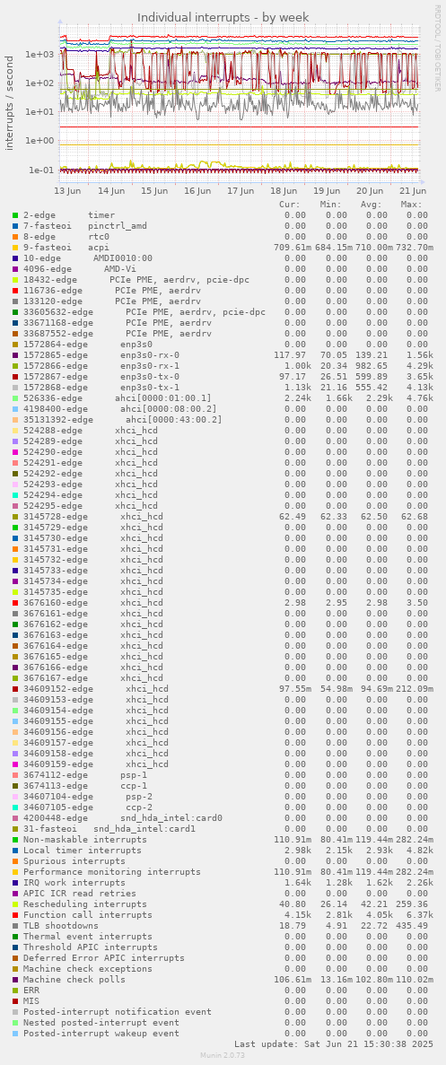Viewport: 446px width, 1065px height.
Task: Click the Cur: column header
Action: point(290,205)
